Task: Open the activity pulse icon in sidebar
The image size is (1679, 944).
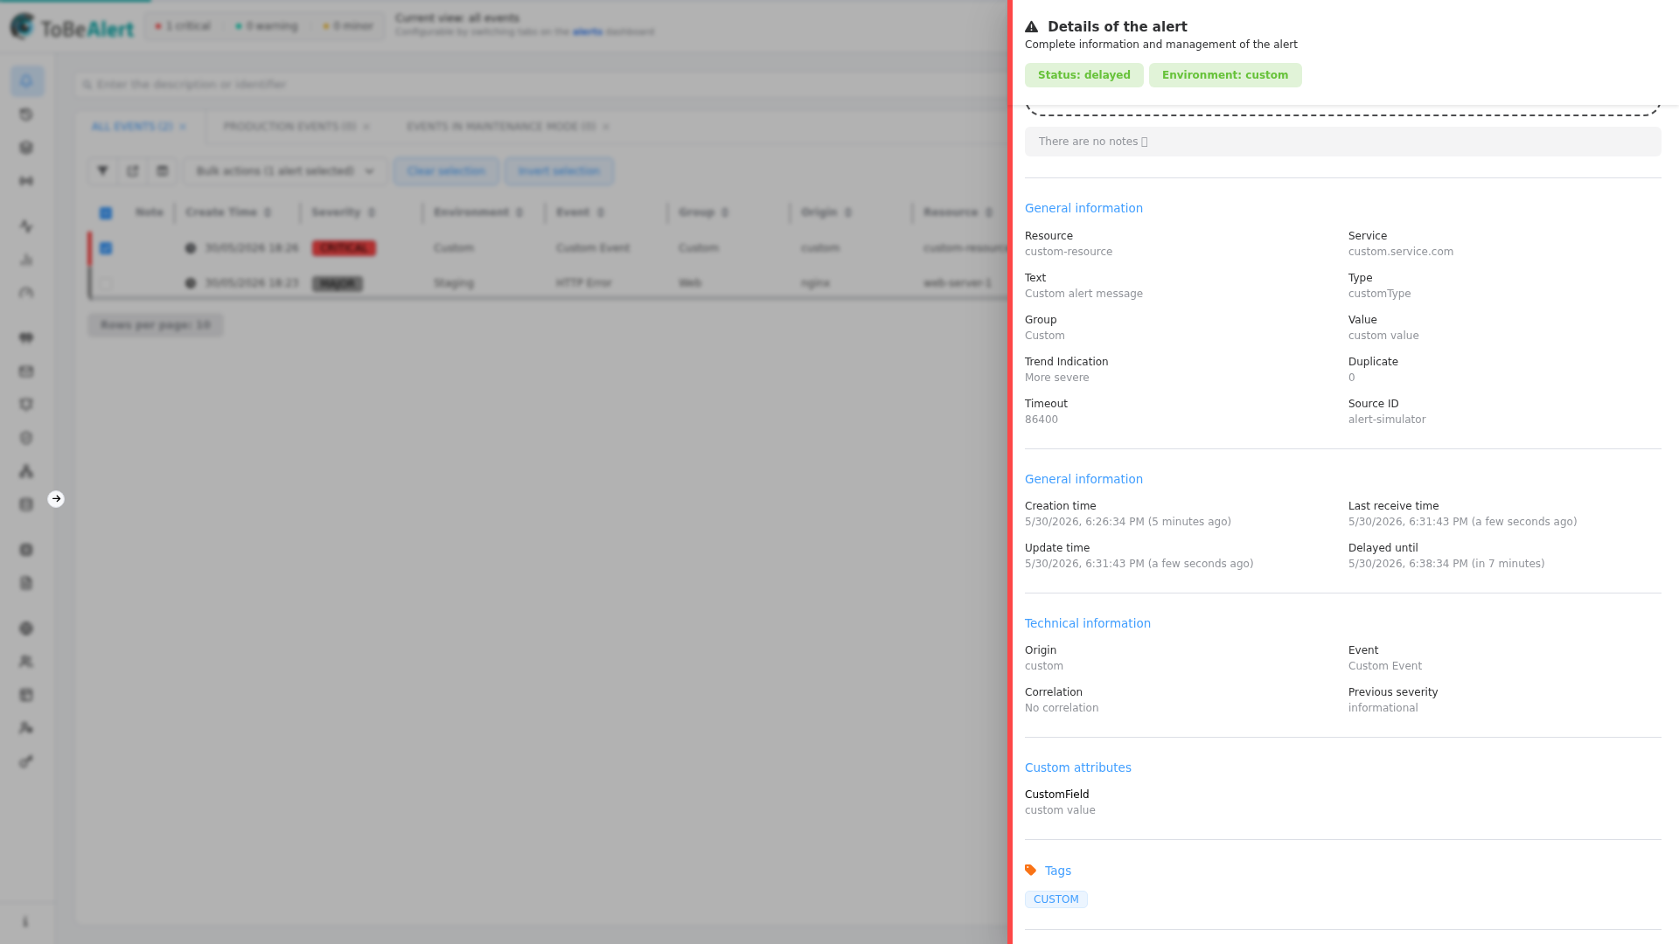Action: click(x=26, y=226)
